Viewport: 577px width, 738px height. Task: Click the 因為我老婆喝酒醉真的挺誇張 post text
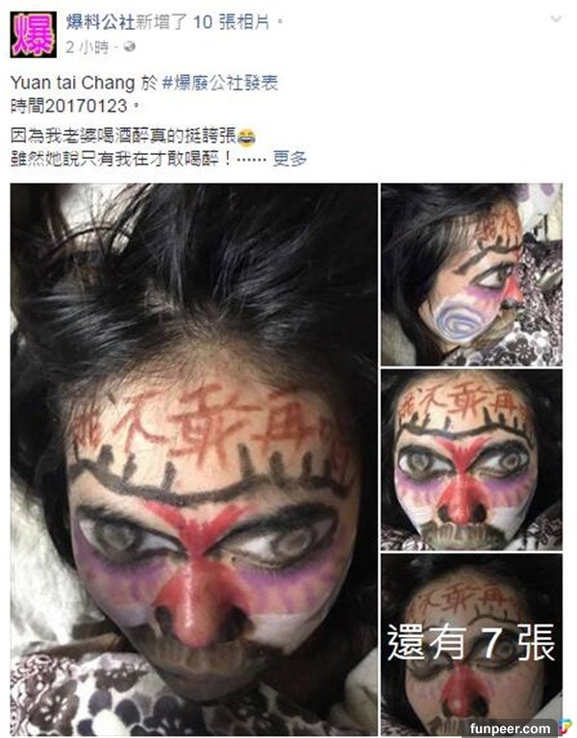pos(123,137)
